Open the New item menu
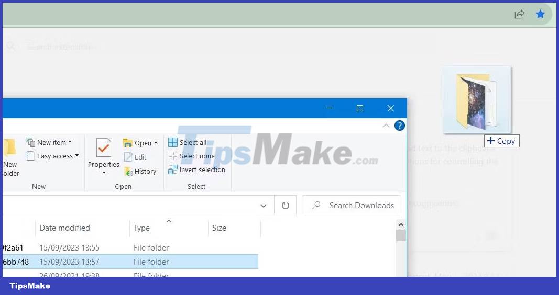 click(x=49, y=142)
